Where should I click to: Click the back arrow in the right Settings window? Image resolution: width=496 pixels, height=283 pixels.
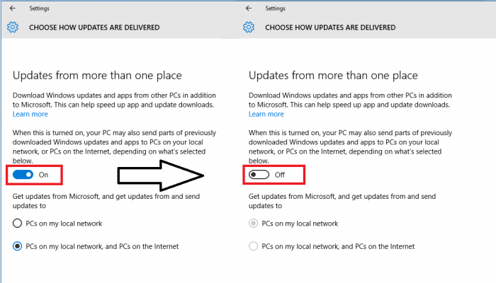(248, 8)
